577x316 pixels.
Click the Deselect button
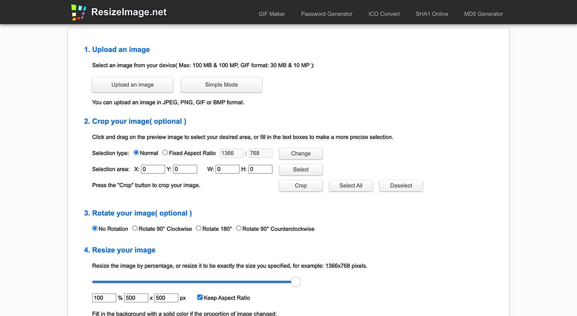pos(401,185)
